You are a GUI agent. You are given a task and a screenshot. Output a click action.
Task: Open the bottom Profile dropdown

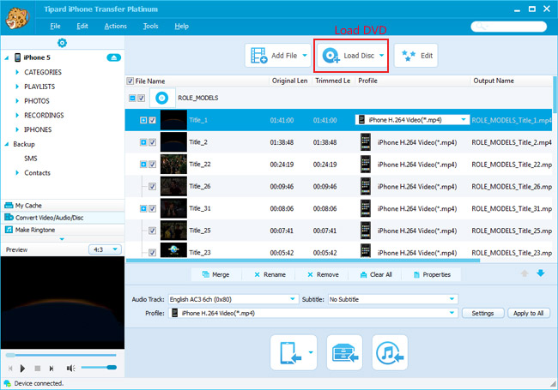coord(452,313)
